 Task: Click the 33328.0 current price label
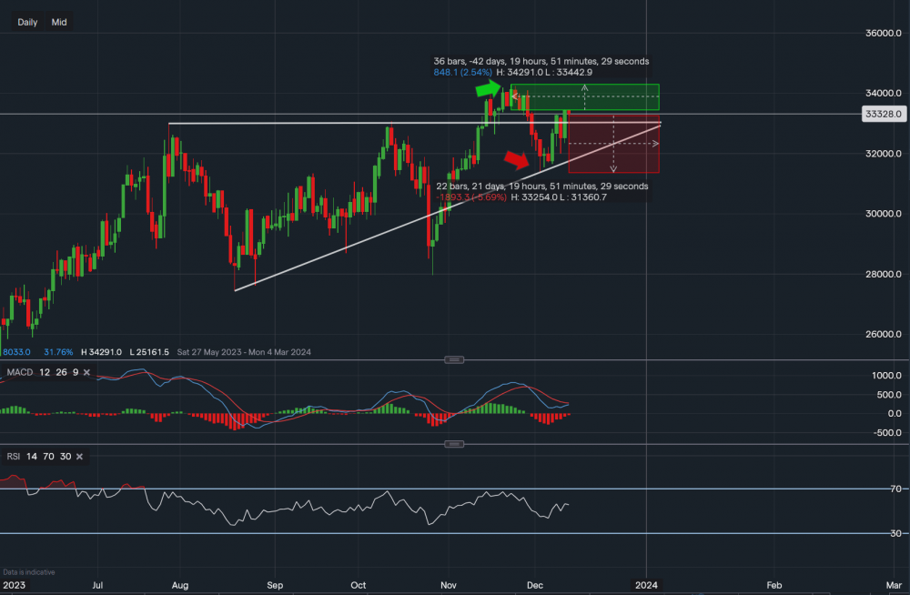point(881,115)
